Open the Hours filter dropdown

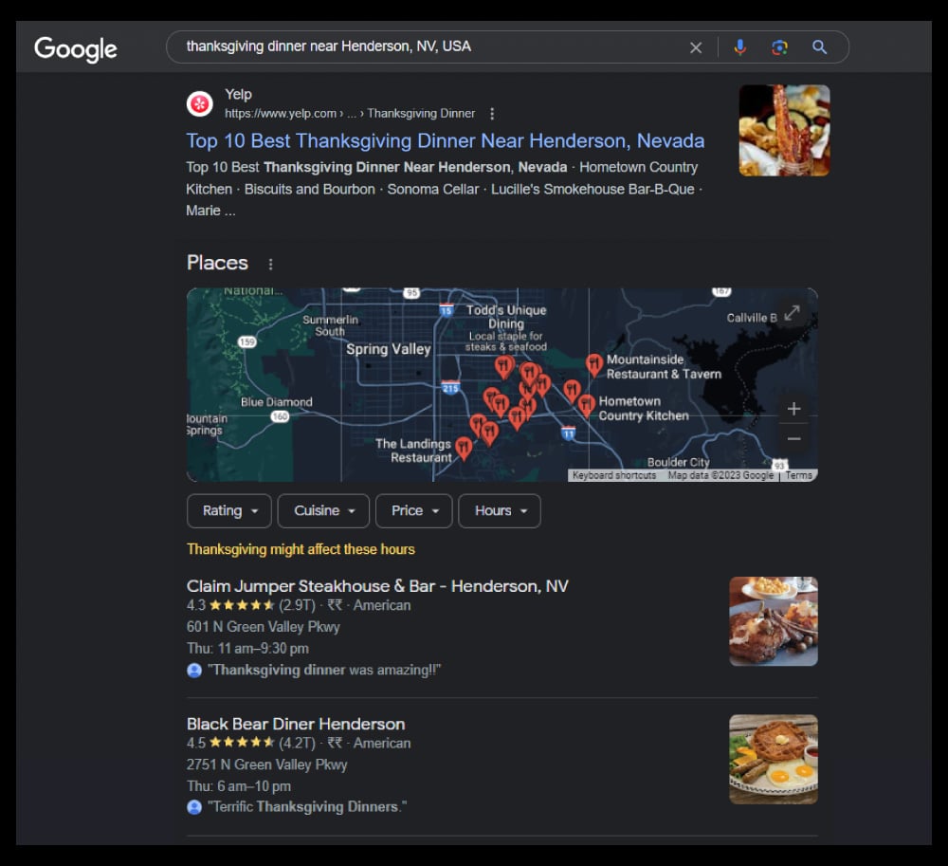coord(500,510)
